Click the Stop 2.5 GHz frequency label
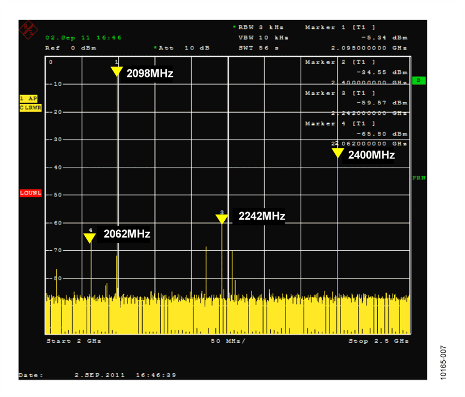465x397 pixels. 378,341
